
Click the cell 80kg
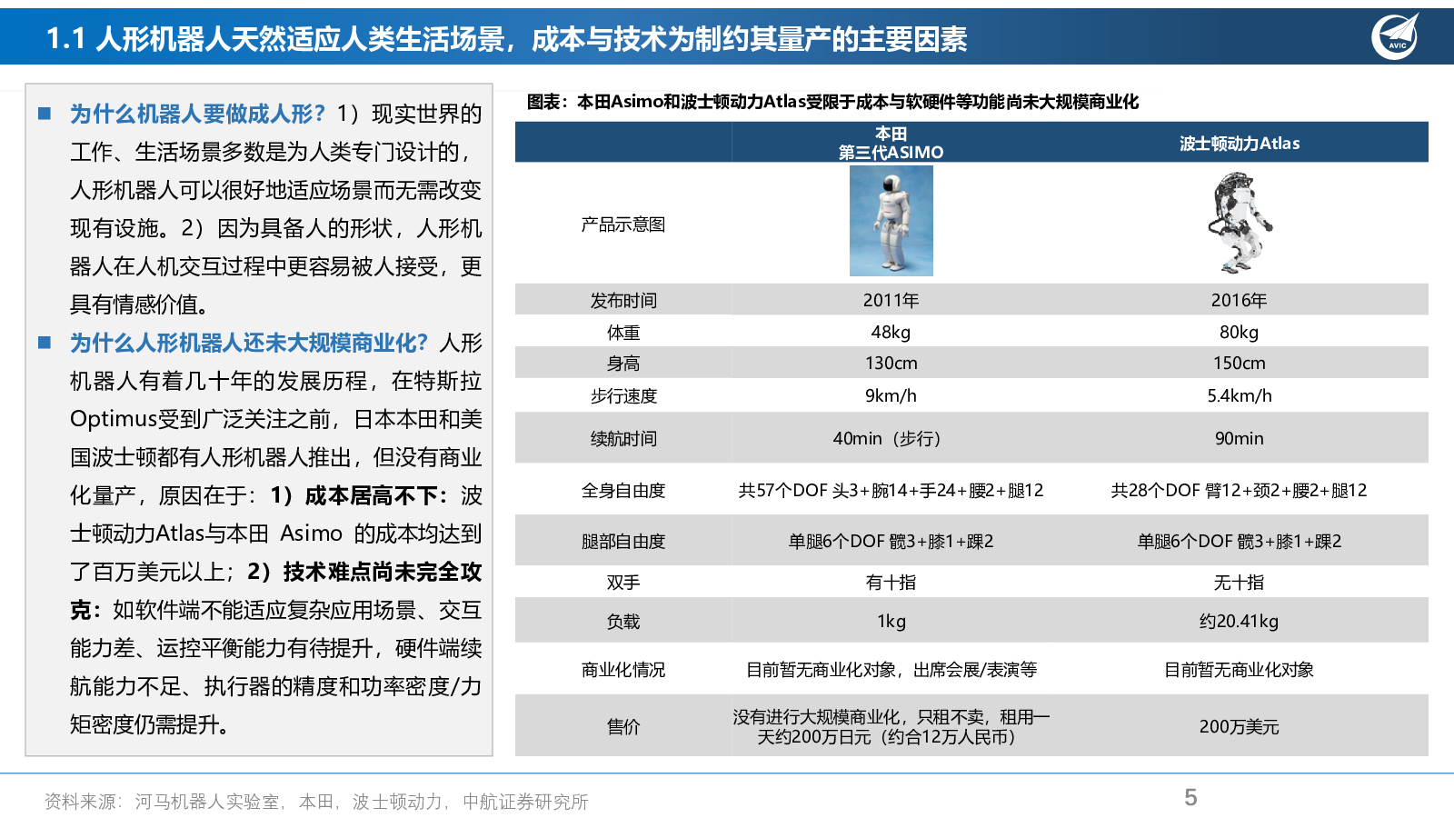(1240, 332)
